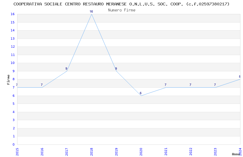Click the y-axis tick label 15
The height and width of the screenshot is (157, 243).
13,22
